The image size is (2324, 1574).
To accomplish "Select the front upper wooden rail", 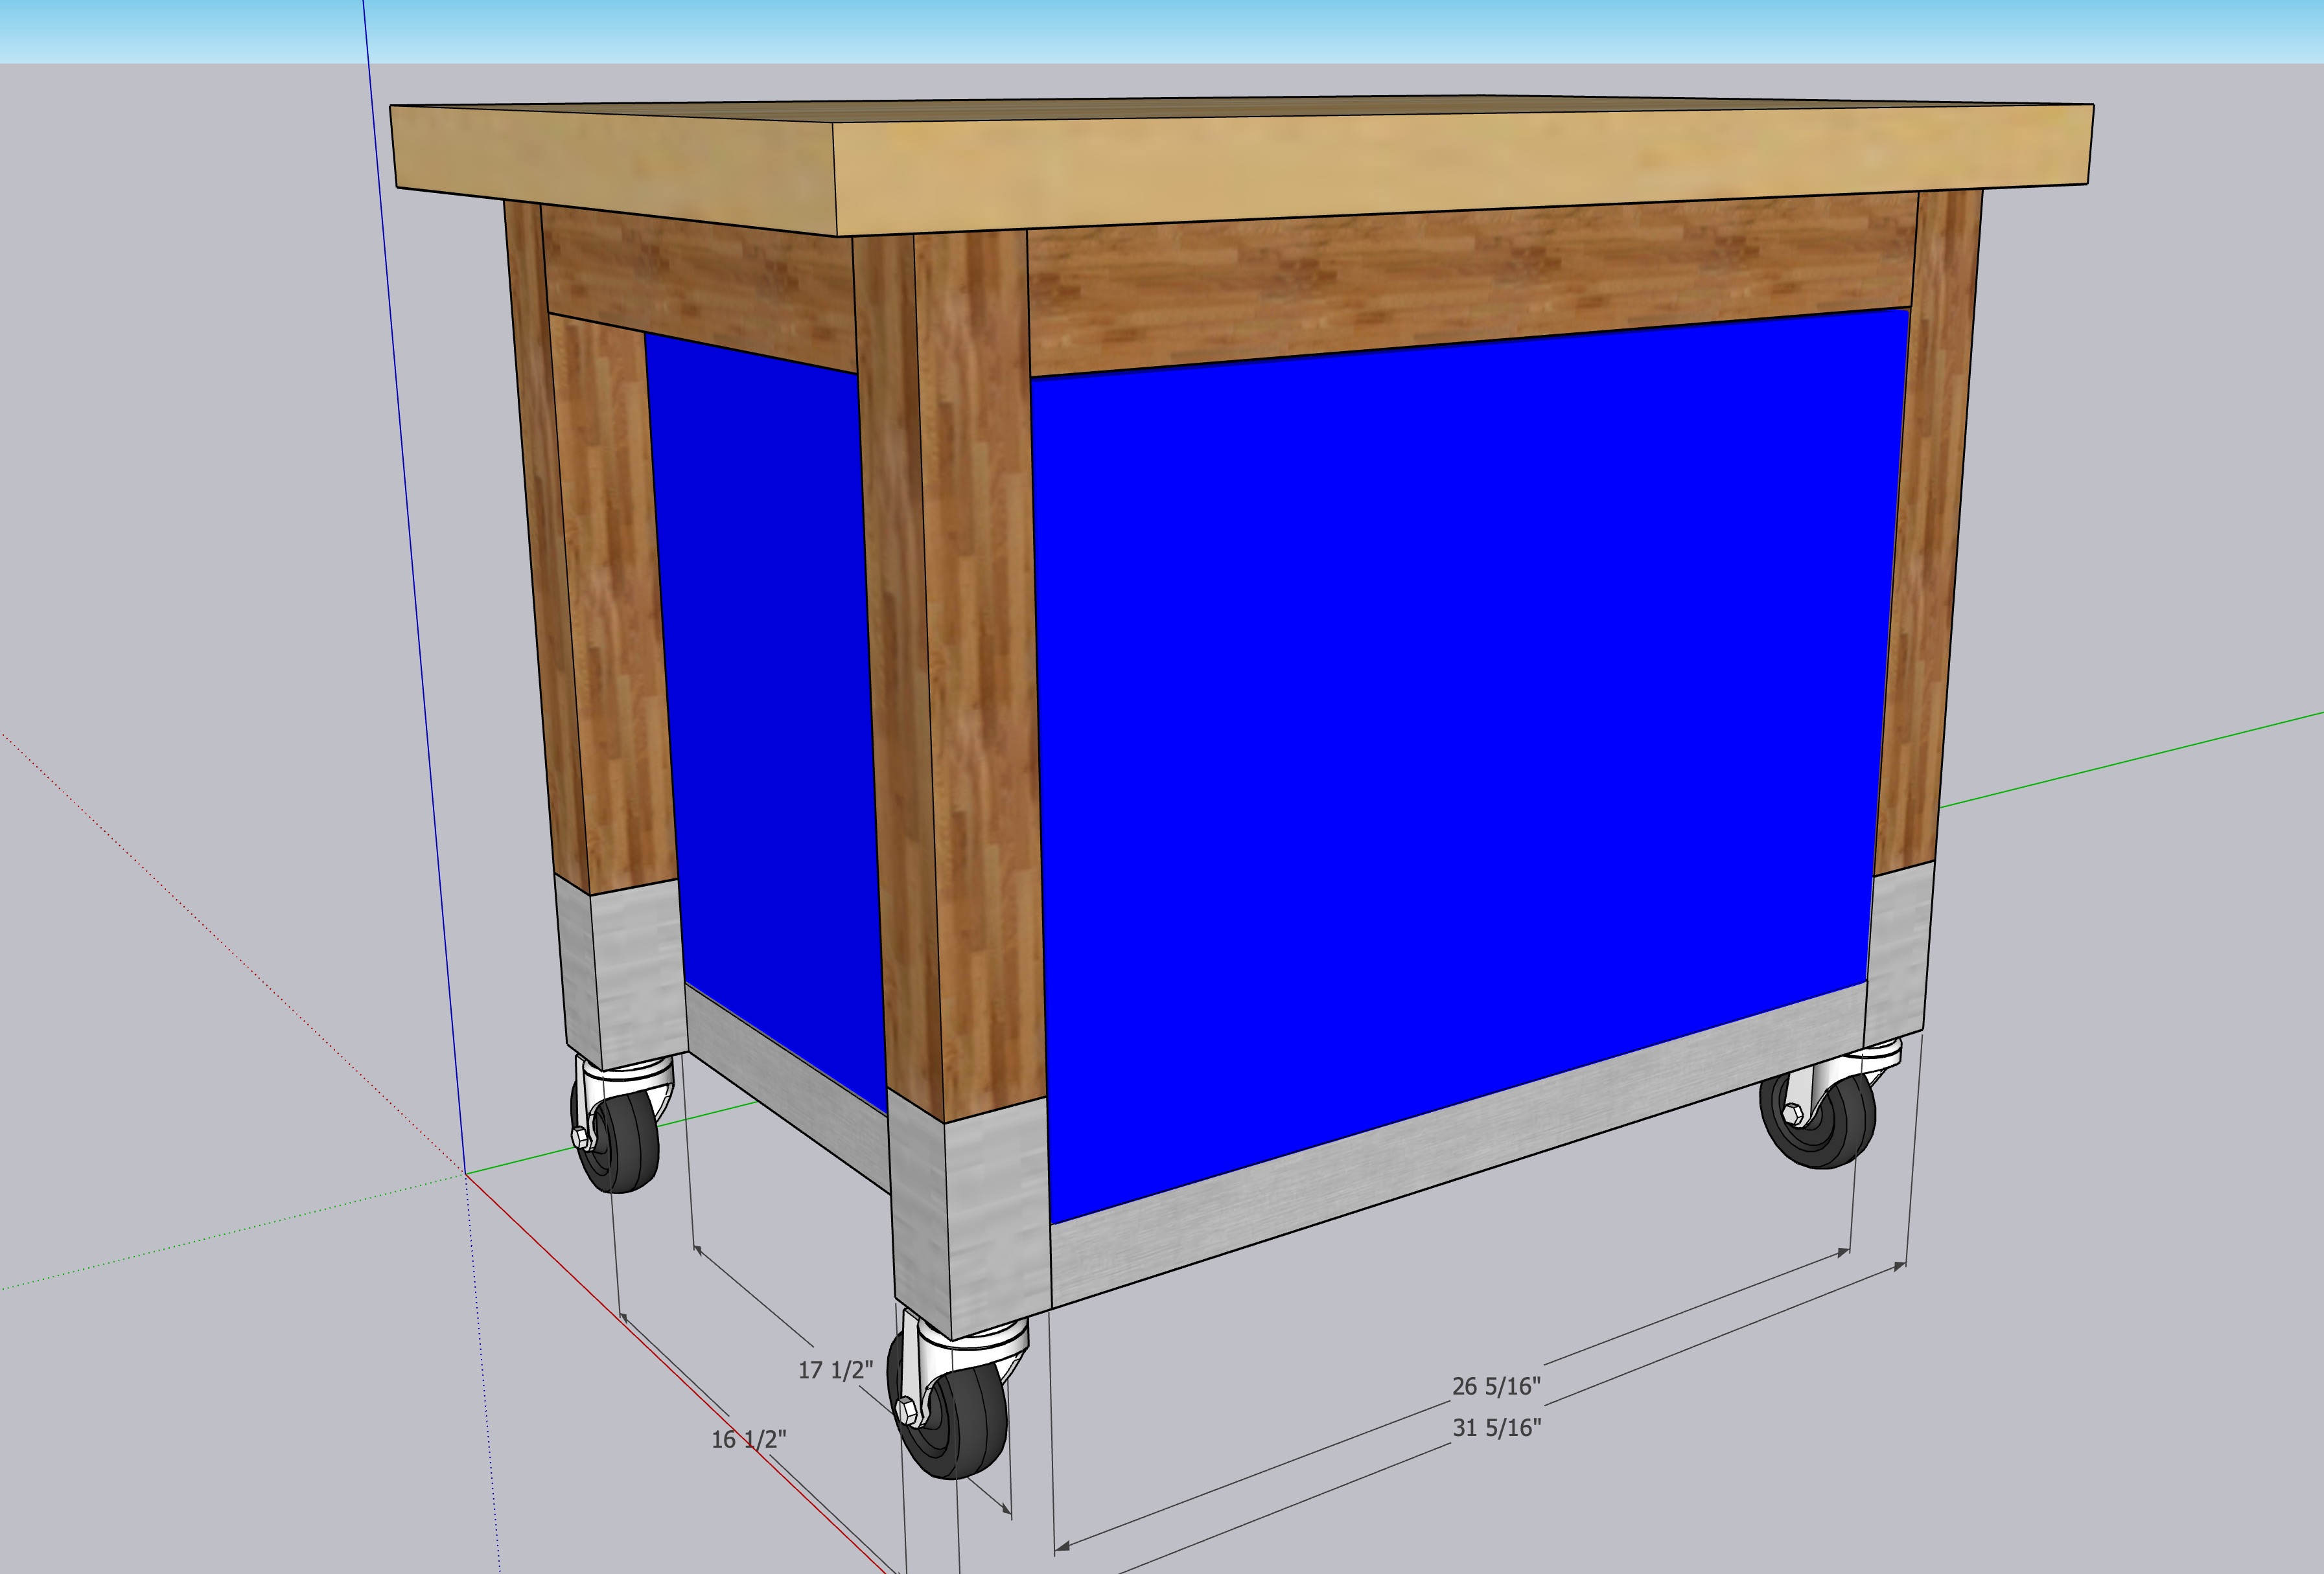I will pos(1470,285).
